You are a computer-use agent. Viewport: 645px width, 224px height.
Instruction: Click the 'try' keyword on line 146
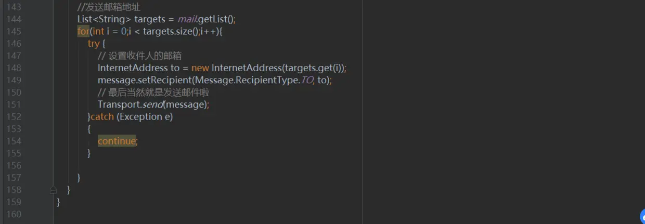(x=93, y=44)
